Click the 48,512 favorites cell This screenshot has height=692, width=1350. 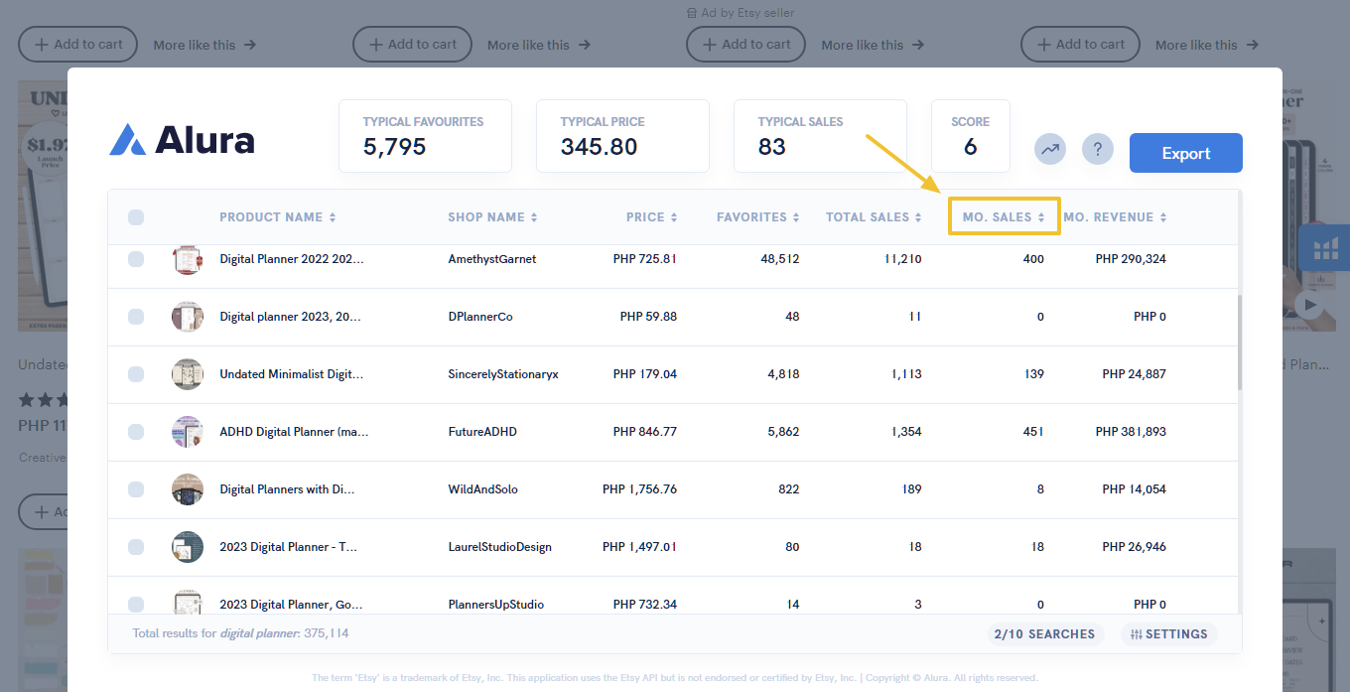tap(780, 259)
